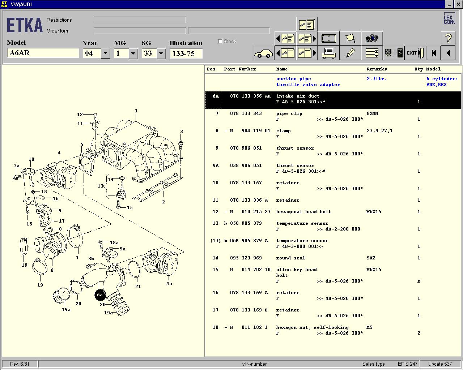Viewport: 463px width, 370px height.
Task: Expand the MG dropdown
Action: (x=133, y=53)
